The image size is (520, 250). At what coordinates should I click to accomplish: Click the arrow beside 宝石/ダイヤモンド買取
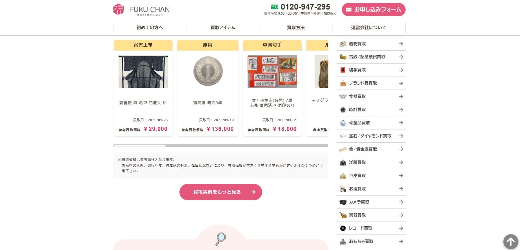pos(401,136)
